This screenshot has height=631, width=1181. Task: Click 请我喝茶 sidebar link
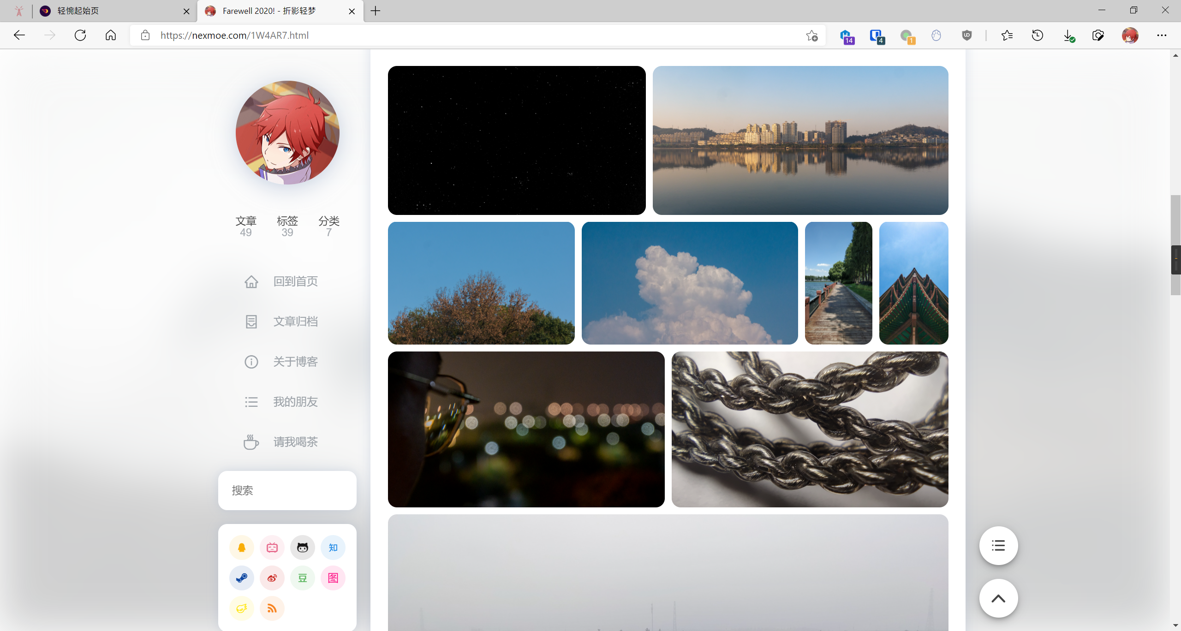295,442
